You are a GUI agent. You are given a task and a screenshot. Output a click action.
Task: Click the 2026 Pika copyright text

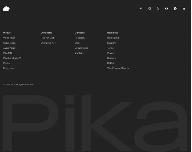pyautogui.click(x=18, y=85)
